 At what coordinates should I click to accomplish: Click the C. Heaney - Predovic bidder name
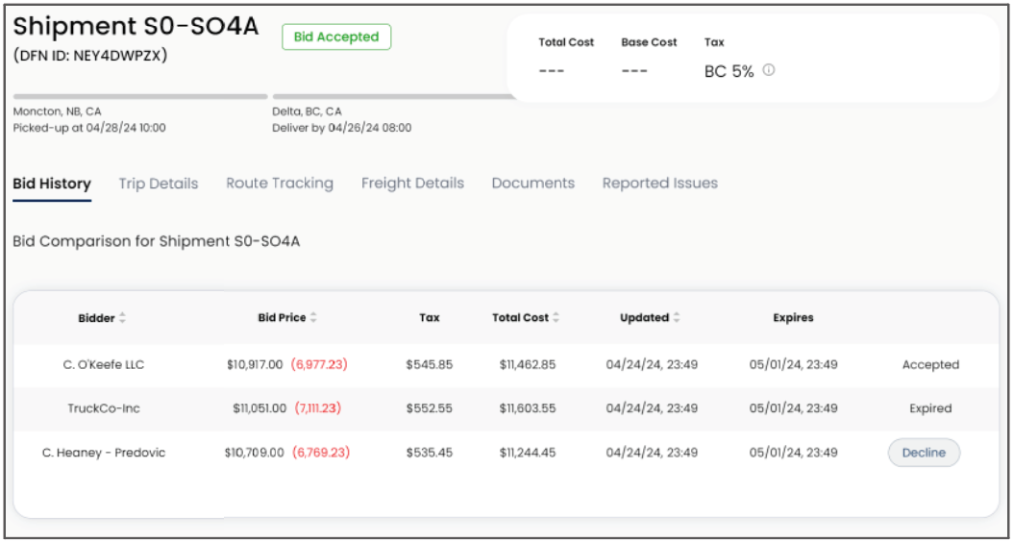[x=103, y=453]
